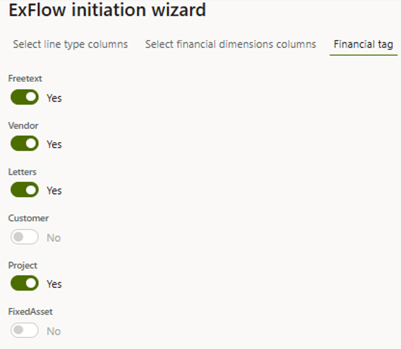The image size is (401, 349).
Task: Click the Letters field label
Action: tap(22, 172)
